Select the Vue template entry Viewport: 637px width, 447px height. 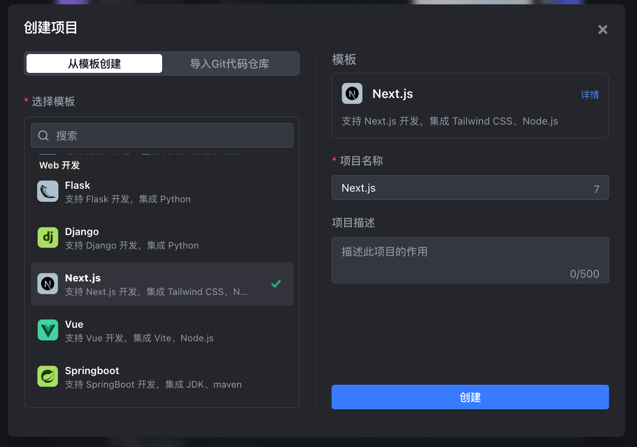click(x=145, y=330)
